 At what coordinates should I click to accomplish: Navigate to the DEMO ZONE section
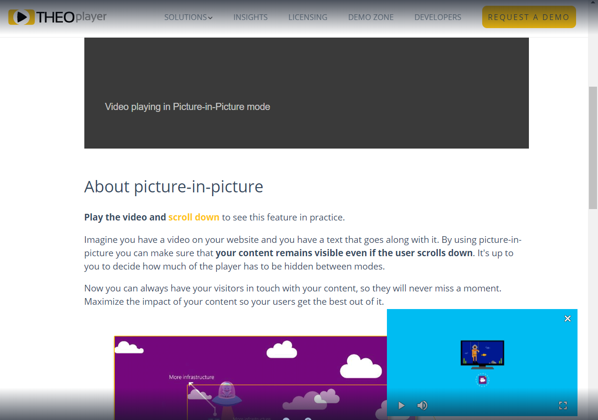[x=371, y=17]
